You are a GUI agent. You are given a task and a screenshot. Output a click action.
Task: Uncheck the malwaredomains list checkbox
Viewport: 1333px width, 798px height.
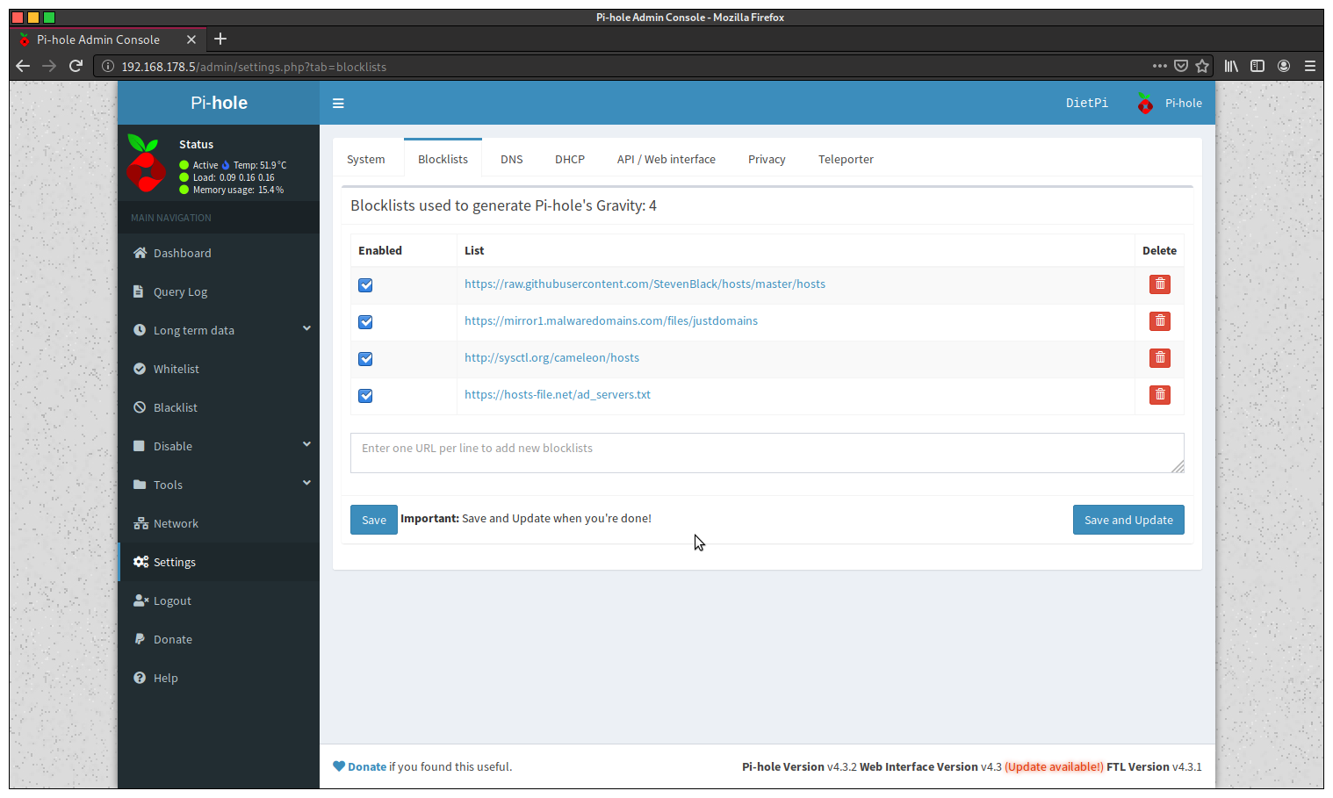coord(365,322)
